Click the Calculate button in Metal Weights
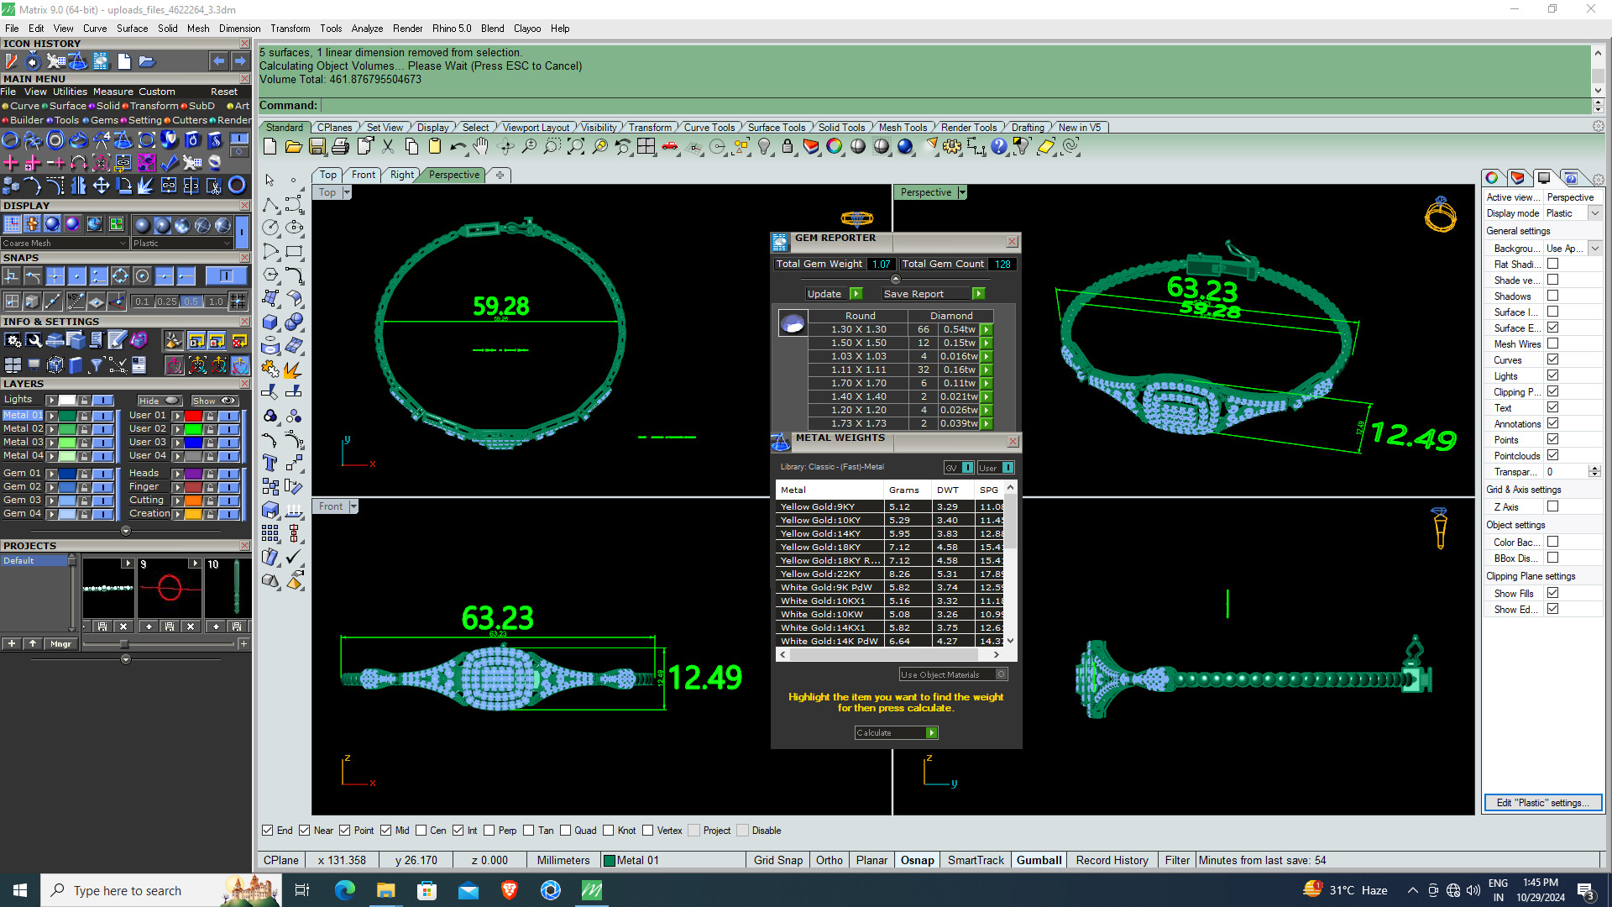The height and width of the screenshot is (907, 1612). 896,733
